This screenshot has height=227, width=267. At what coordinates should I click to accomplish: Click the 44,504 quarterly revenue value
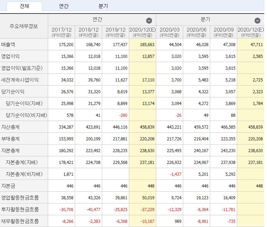175,45
